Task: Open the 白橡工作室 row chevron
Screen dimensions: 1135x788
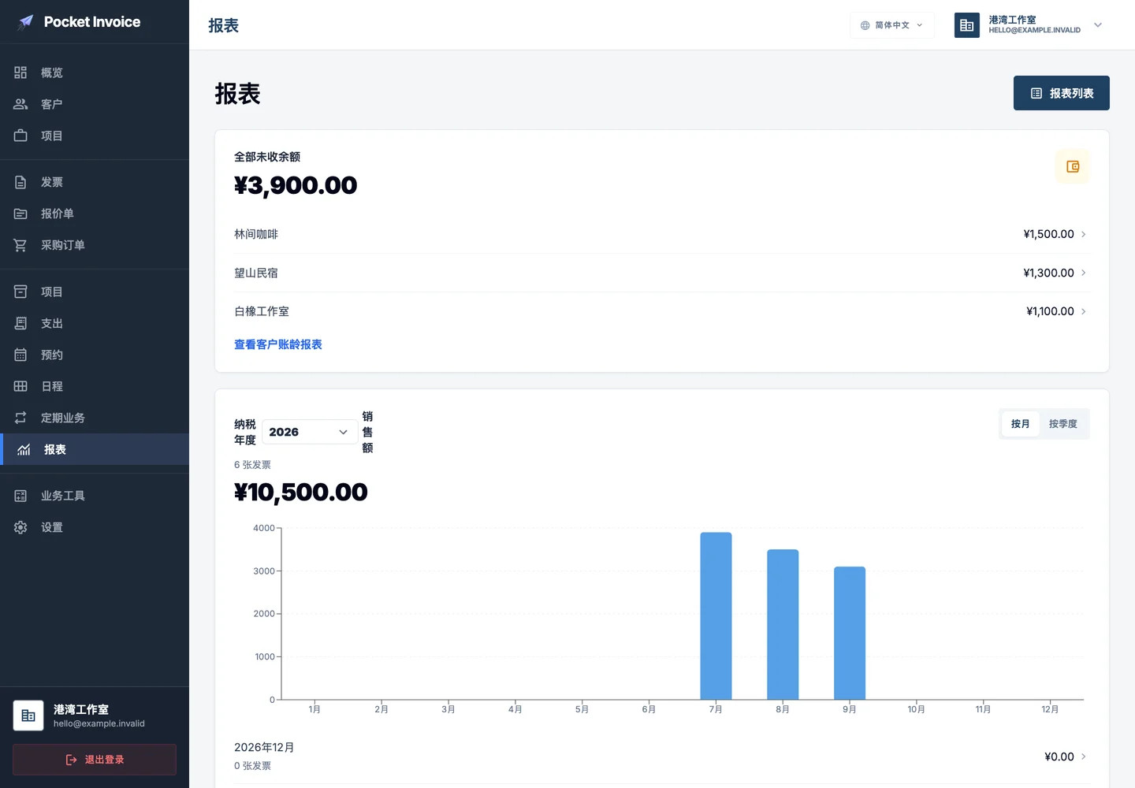Action: pos(1084,311)
